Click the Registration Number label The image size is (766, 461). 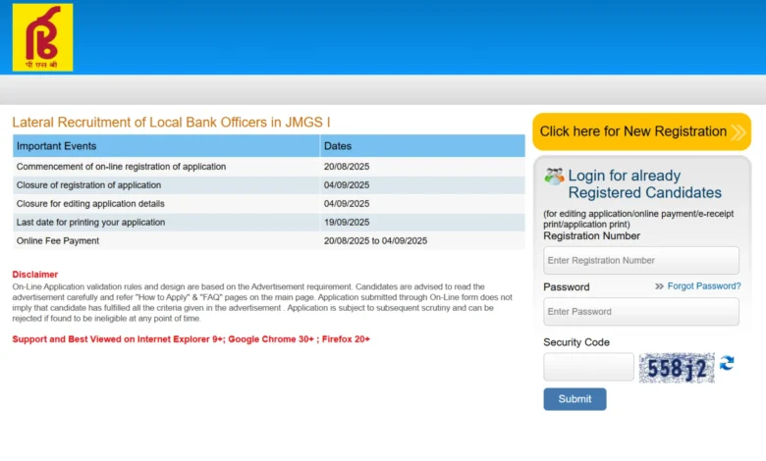coord(591,235)
